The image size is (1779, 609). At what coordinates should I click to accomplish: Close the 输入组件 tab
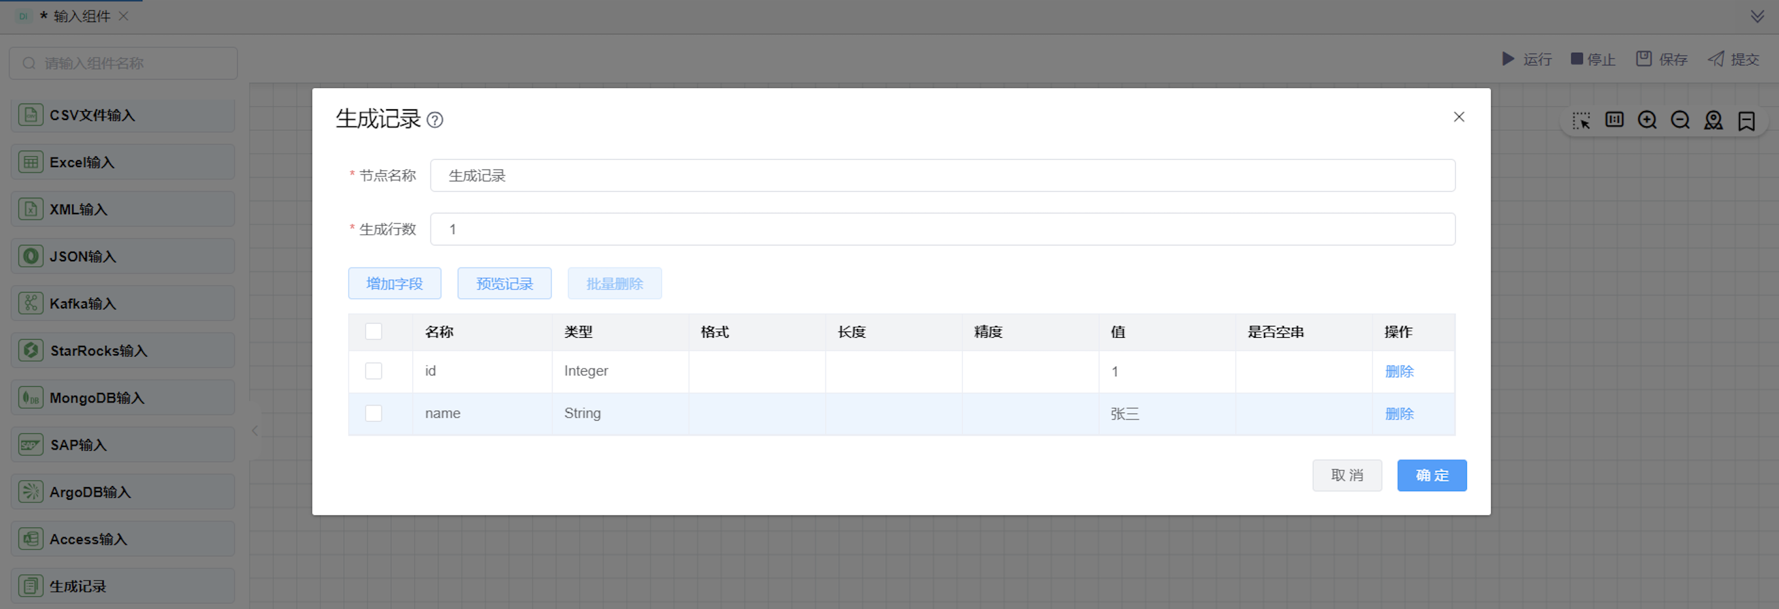tap(124, 15)
